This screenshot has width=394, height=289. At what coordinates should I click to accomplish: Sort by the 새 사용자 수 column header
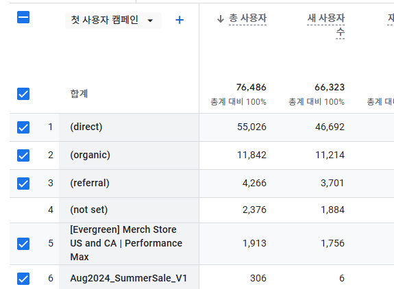click(326, 25)
